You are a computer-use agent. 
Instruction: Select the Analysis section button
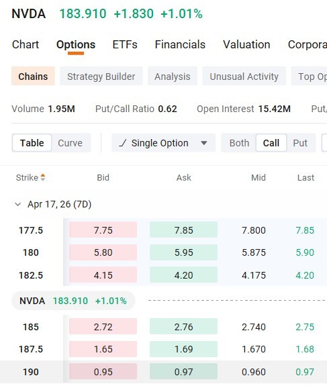(173, 77)
